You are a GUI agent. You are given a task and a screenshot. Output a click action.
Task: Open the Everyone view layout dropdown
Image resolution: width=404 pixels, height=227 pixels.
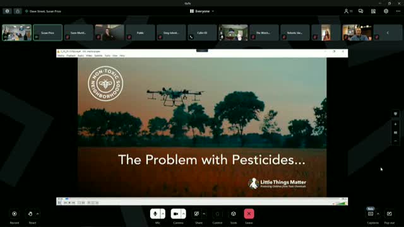pos(202,11)
